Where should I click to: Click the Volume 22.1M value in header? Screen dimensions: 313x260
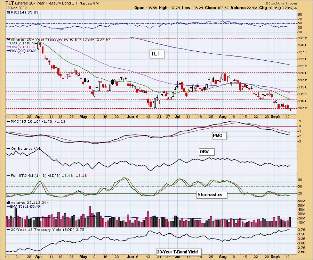[x=244, y=8]
